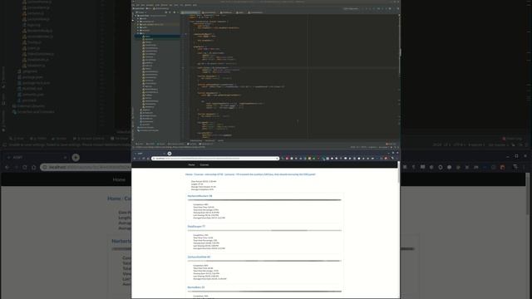Viewport: 532px width, 299px height.
Task: Select the highlighted file row in the project tree
Action: point(157,37)
